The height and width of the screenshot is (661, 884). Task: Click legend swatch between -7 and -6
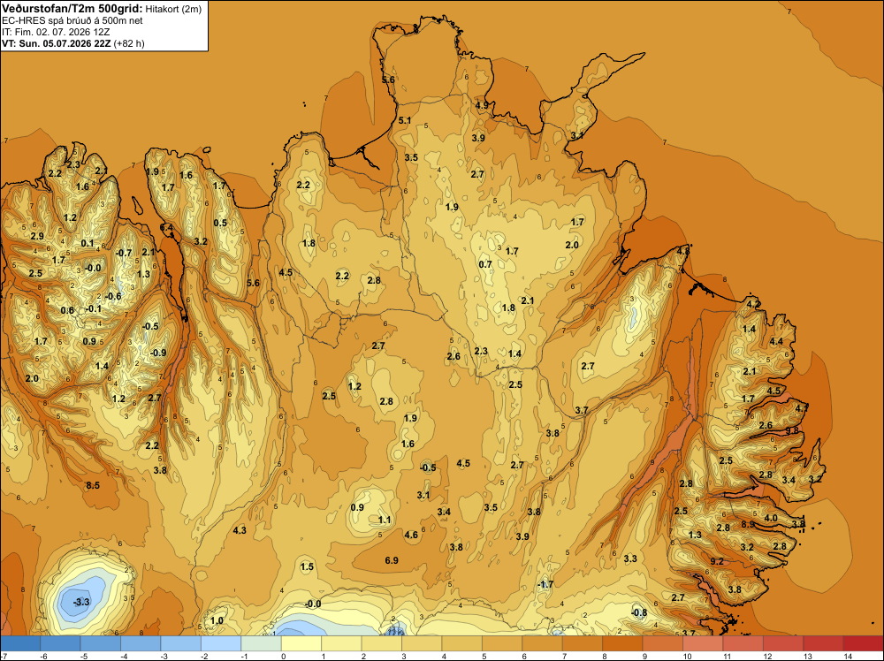click(20, 643)
